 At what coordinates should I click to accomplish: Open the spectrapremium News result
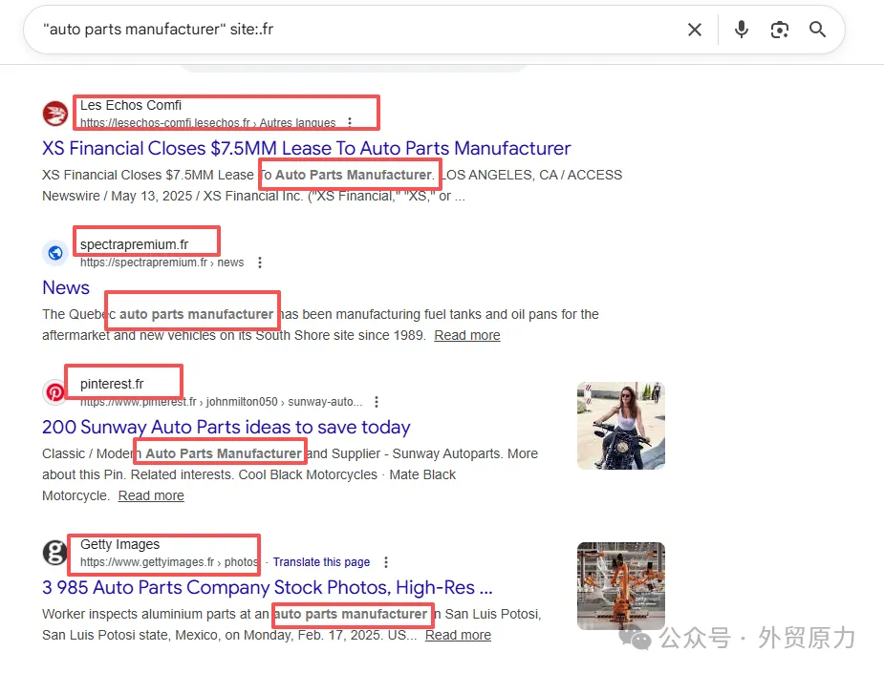click(66, 287)
